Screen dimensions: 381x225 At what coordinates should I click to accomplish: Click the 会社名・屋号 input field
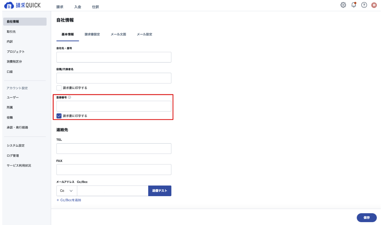[x=114, y=57]
